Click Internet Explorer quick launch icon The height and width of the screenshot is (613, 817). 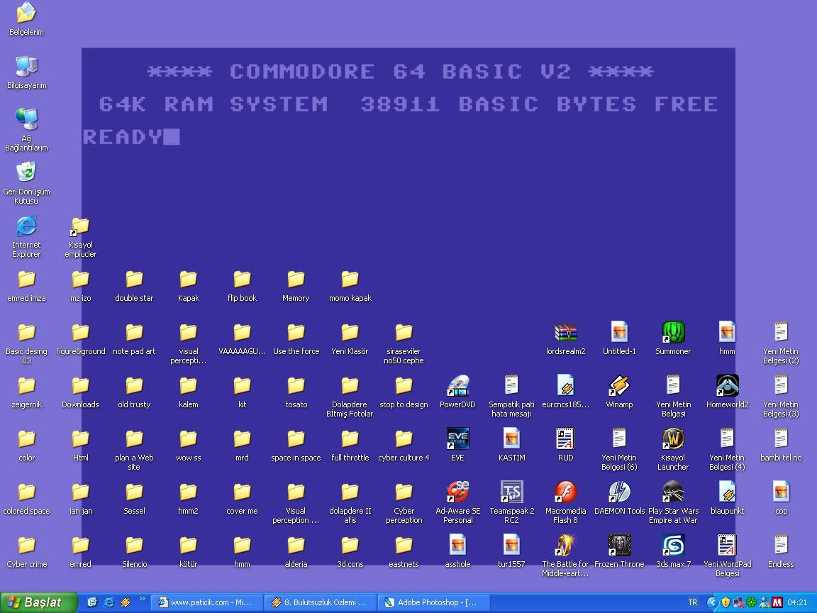pyautogui.click(x=109, y=602)
